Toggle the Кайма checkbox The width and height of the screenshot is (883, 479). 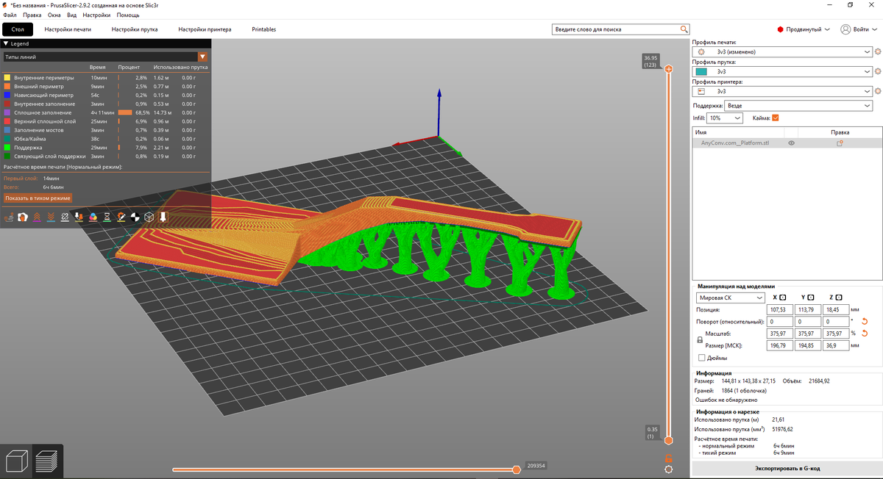point(776,118)
